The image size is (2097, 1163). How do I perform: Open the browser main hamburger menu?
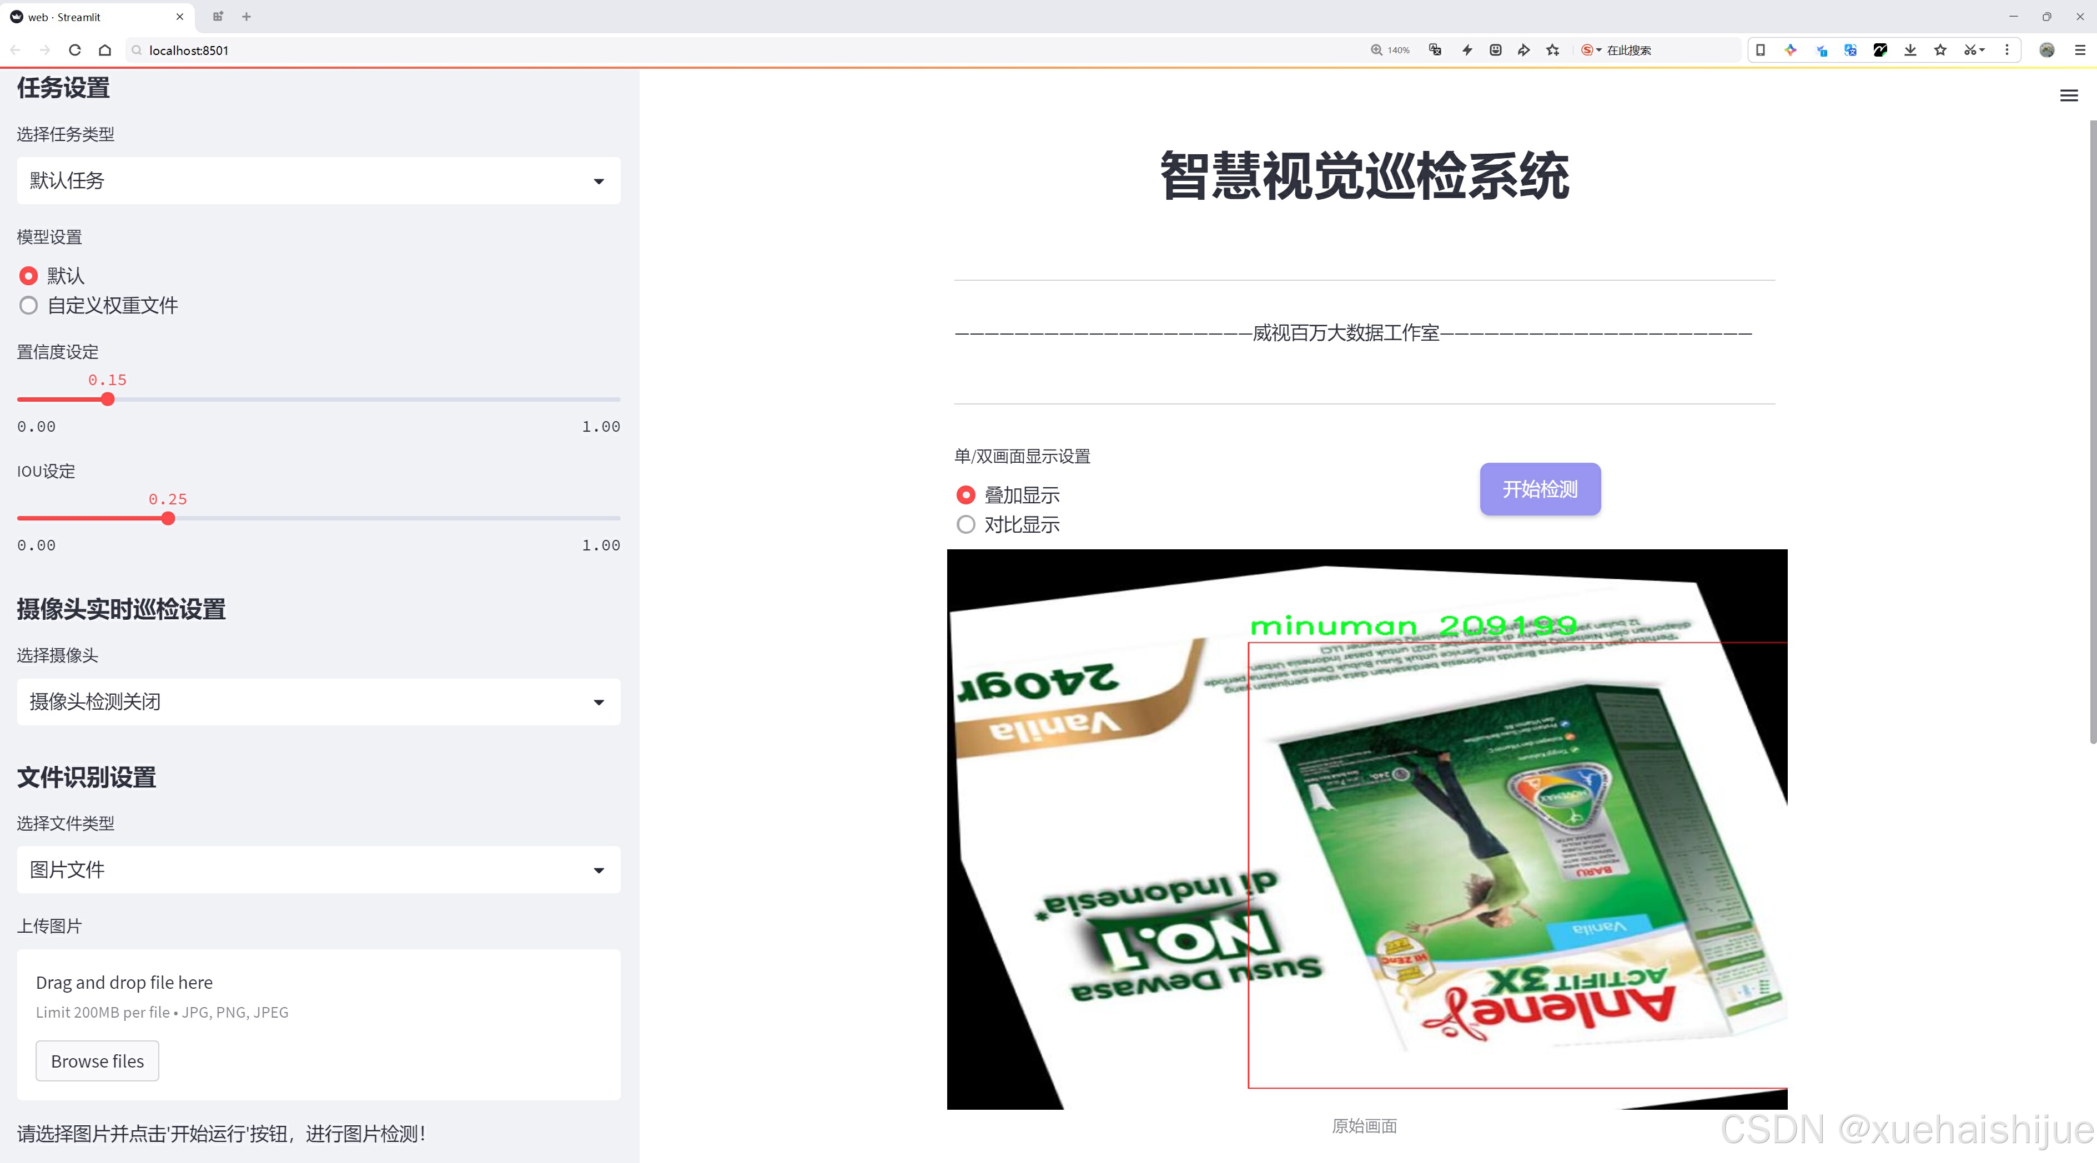click(x=2079, y=49)
